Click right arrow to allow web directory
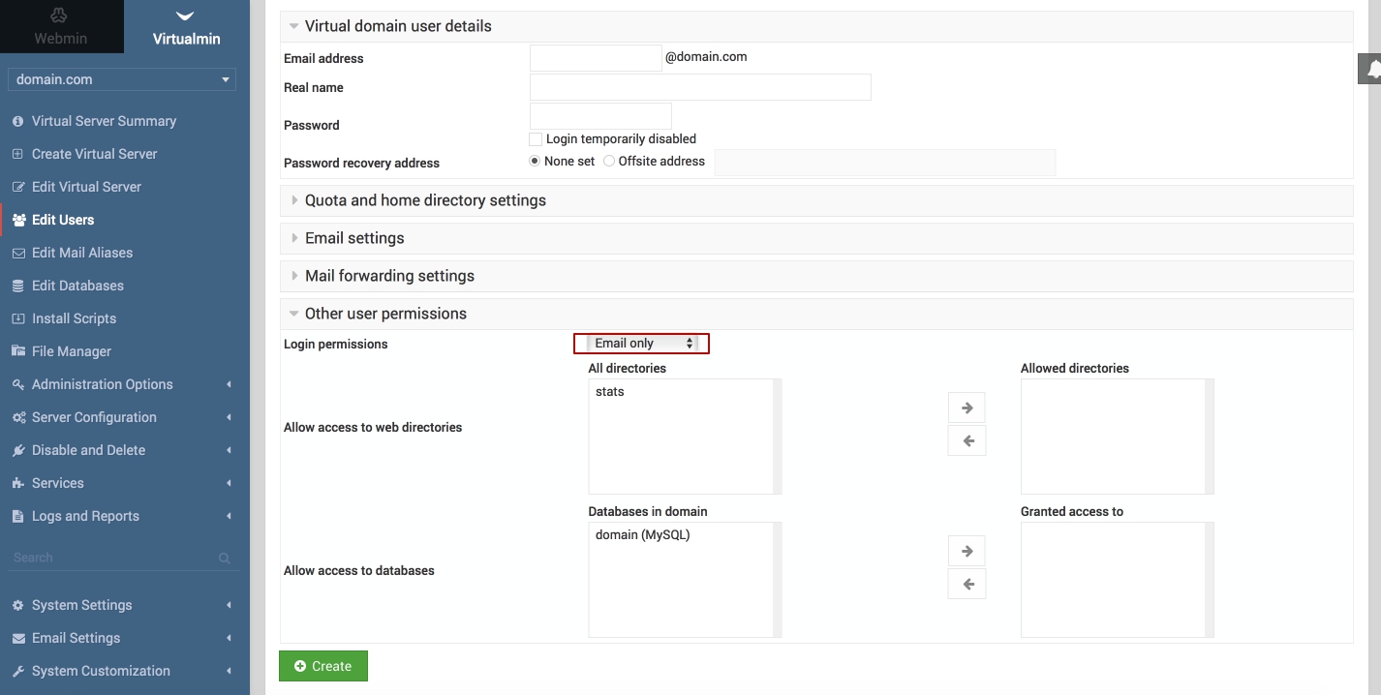This screenshot has width=1381, height=695. click(x=967, y=408)
